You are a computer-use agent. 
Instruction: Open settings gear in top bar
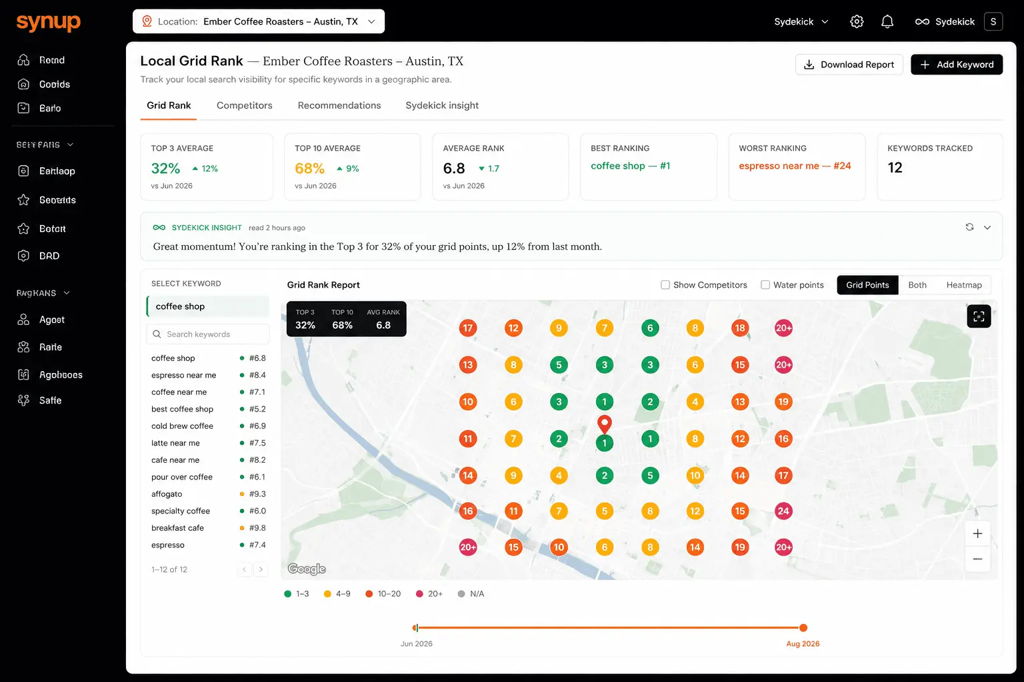(857, 21)
